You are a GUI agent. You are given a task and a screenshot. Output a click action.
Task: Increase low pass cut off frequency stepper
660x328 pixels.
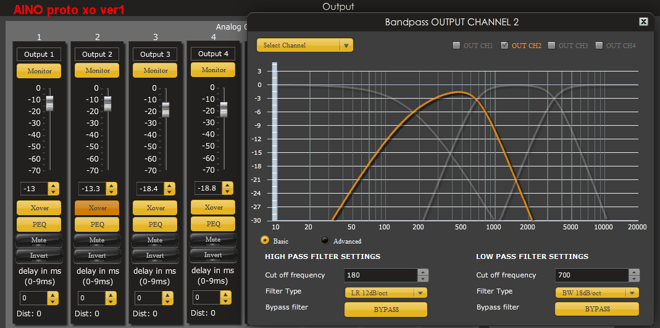coord(634,272)
